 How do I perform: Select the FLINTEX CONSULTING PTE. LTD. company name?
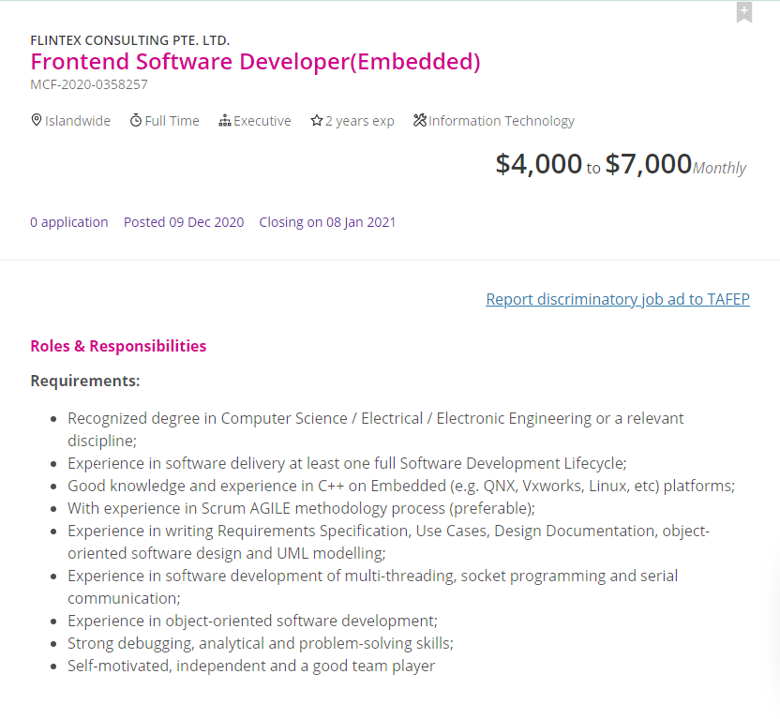point(129,40)
